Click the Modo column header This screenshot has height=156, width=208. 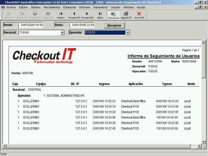point(191,84)
